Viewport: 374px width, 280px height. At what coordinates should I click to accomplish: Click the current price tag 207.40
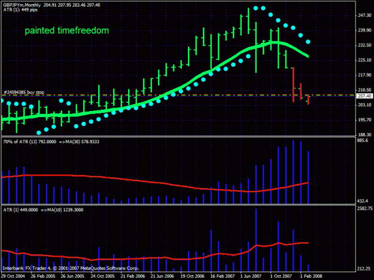click(x=364, y=96)
